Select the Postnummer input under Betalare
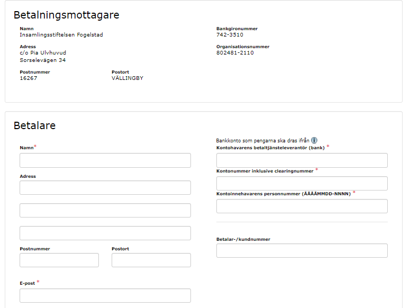410x308 pixels. [59, 260]
